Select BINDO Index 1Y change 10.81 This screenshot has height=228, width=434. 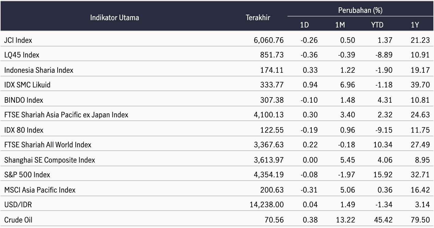(421, 100)
